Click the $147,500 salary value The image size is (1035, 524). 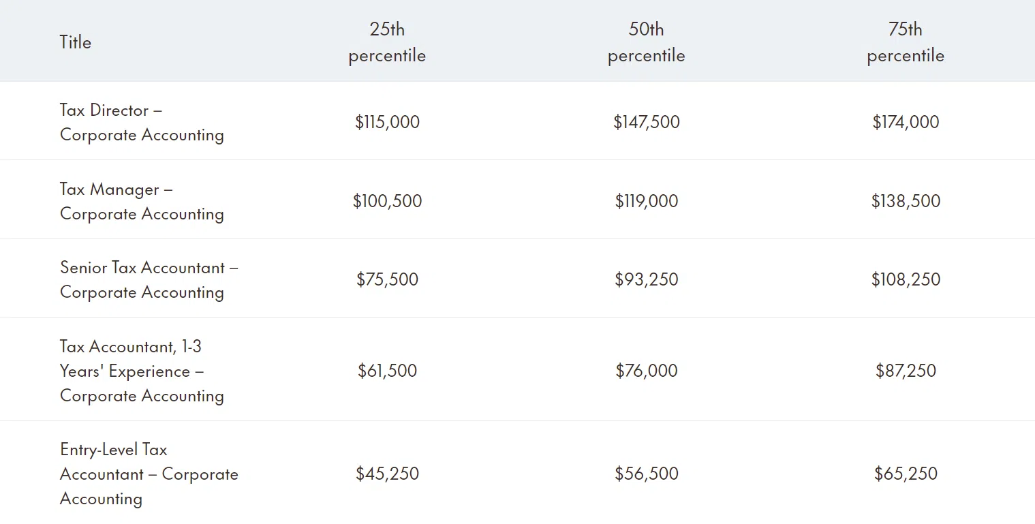(646, 123)
